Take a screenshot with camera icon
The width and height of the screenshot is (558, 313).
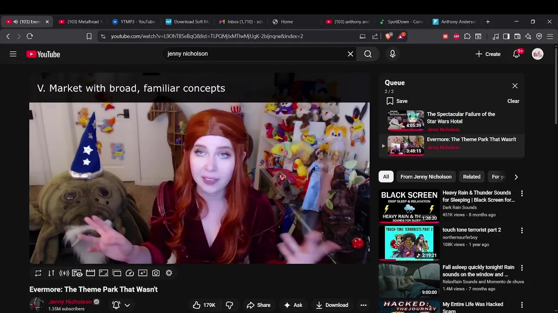point(156,273)
